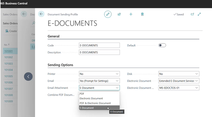The image size is (212, 117).
Task: Click the Document Sending Profile caption
Action: pos(63,14)
